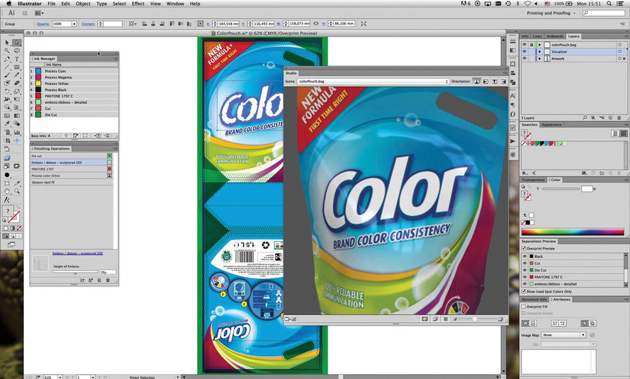Uncheck the Overprint Preview checkbox

(524, 248)
